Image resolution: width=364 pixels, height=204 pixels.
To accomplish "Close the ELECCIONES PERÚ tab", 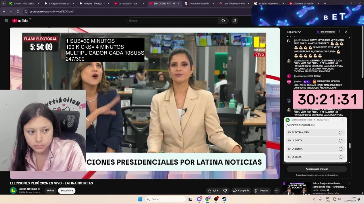I will pos(179,3).
